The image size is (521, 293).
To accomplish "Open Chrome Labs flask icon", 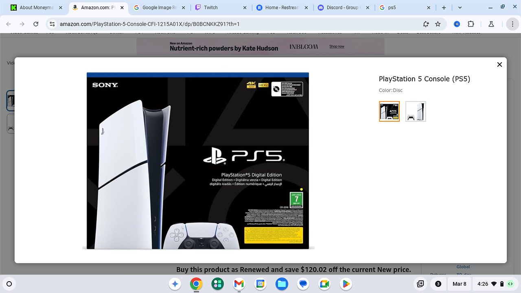I will [x=491, y=24].
